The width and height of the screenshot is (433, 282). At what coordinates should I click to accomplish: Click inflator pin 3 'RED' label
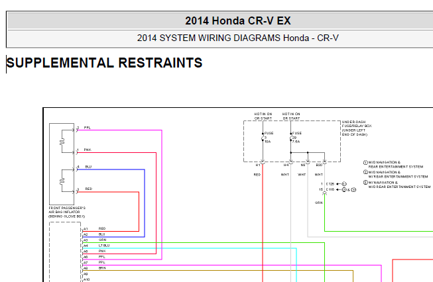(x=89, y=189)
